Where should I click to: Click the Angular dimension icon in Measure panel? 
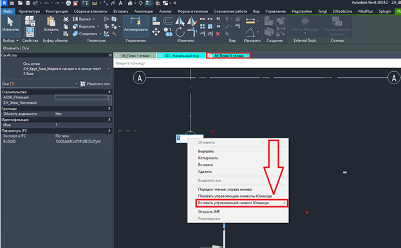(250, 32)
